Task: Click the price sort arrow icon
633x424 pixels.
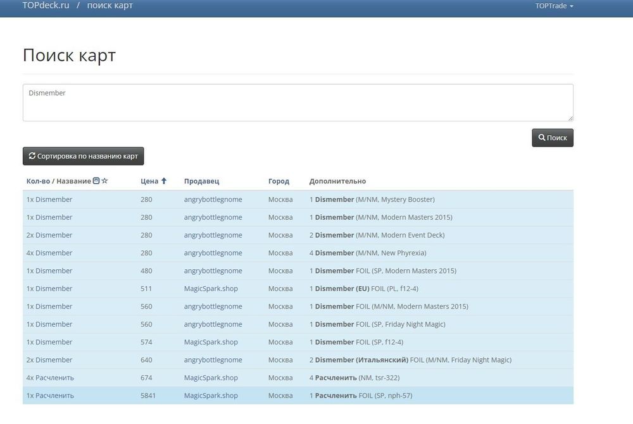Action: click(x=164, y=181)
